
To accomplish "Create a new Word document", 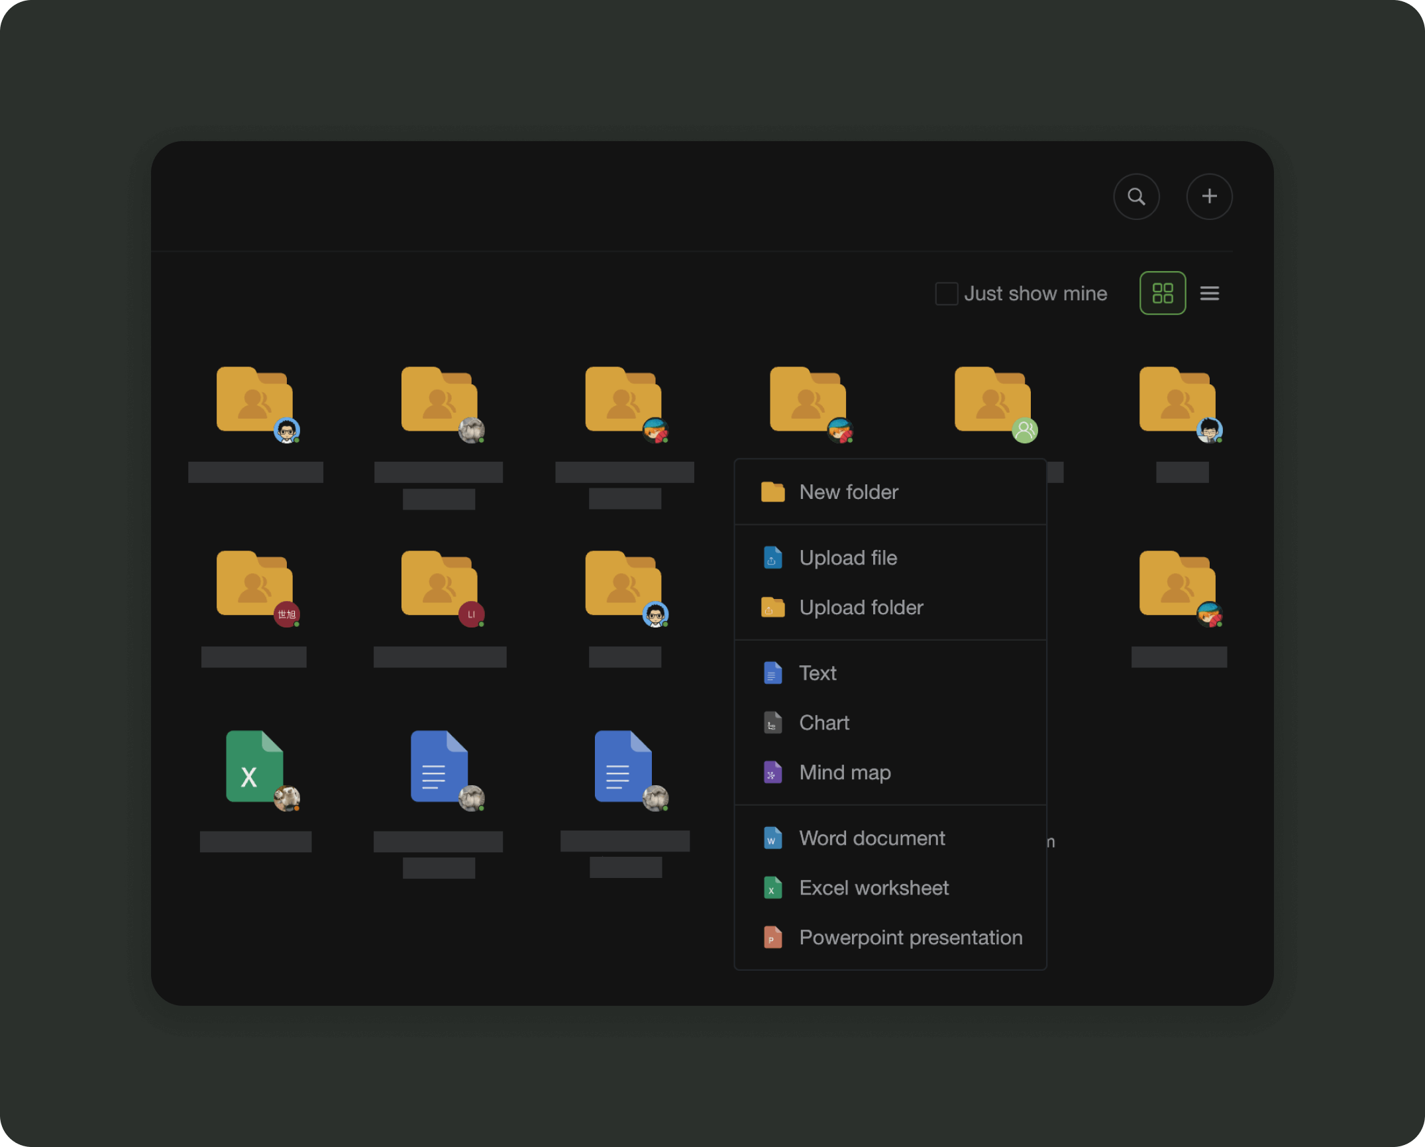I will click(872, 838).
